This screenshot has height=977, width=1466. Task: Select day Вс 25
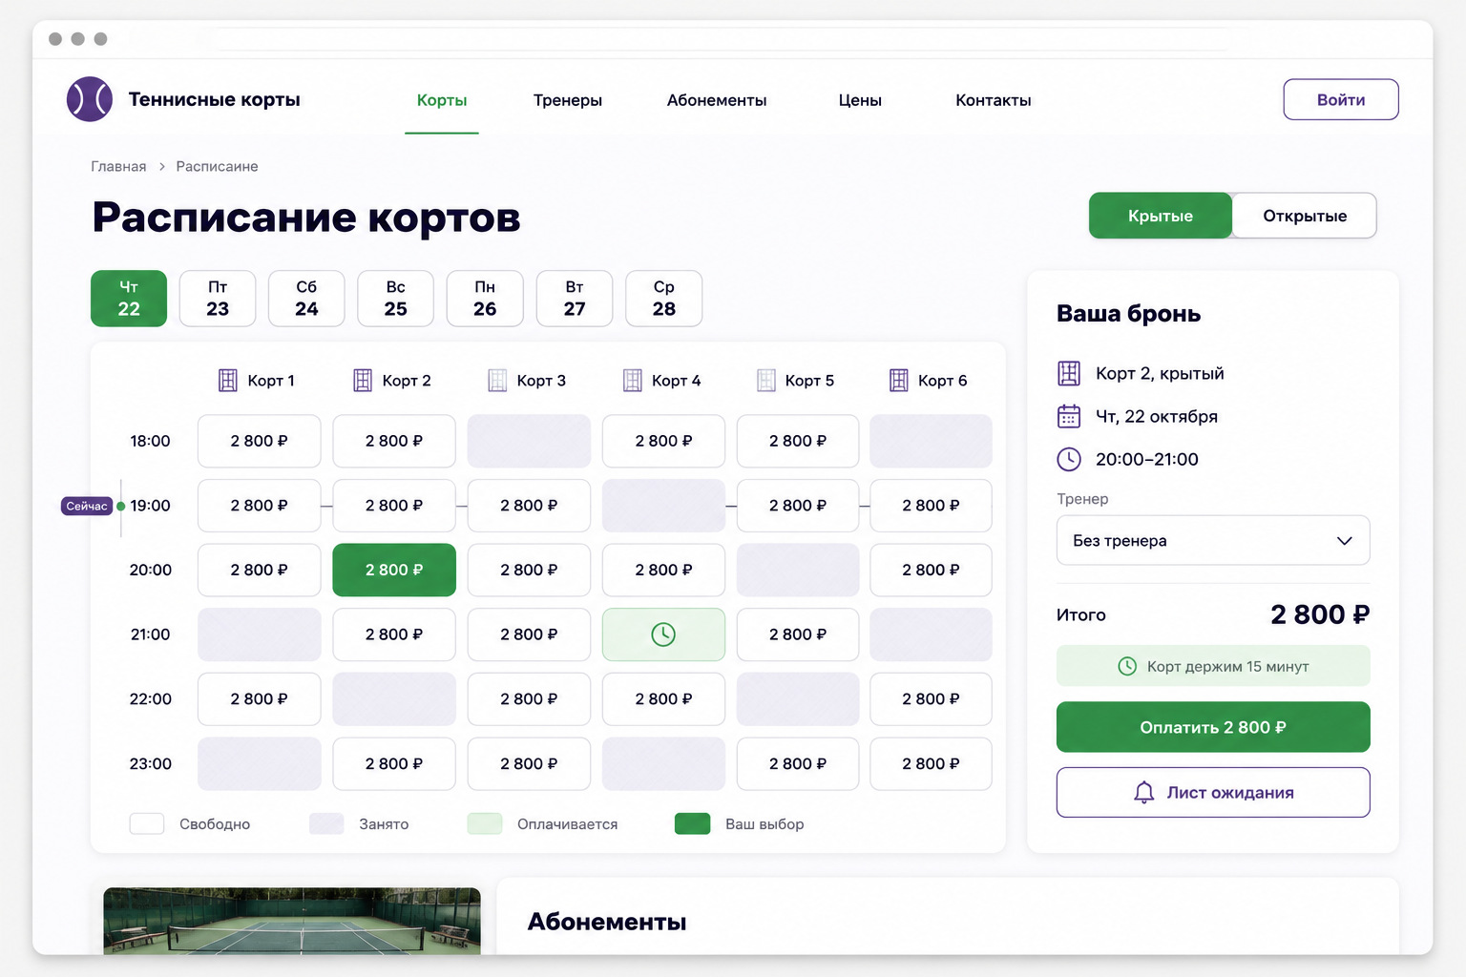(x=396, y=299)
